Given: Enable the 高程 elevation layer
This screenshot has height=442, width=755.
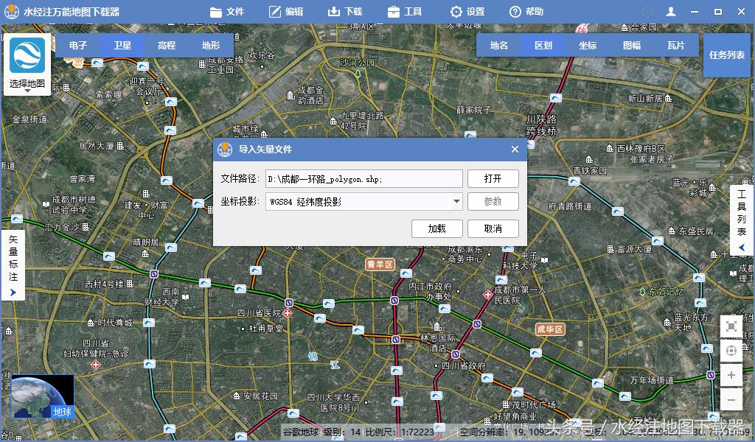Looking at the screenshot, I should (x=166, y=45).
